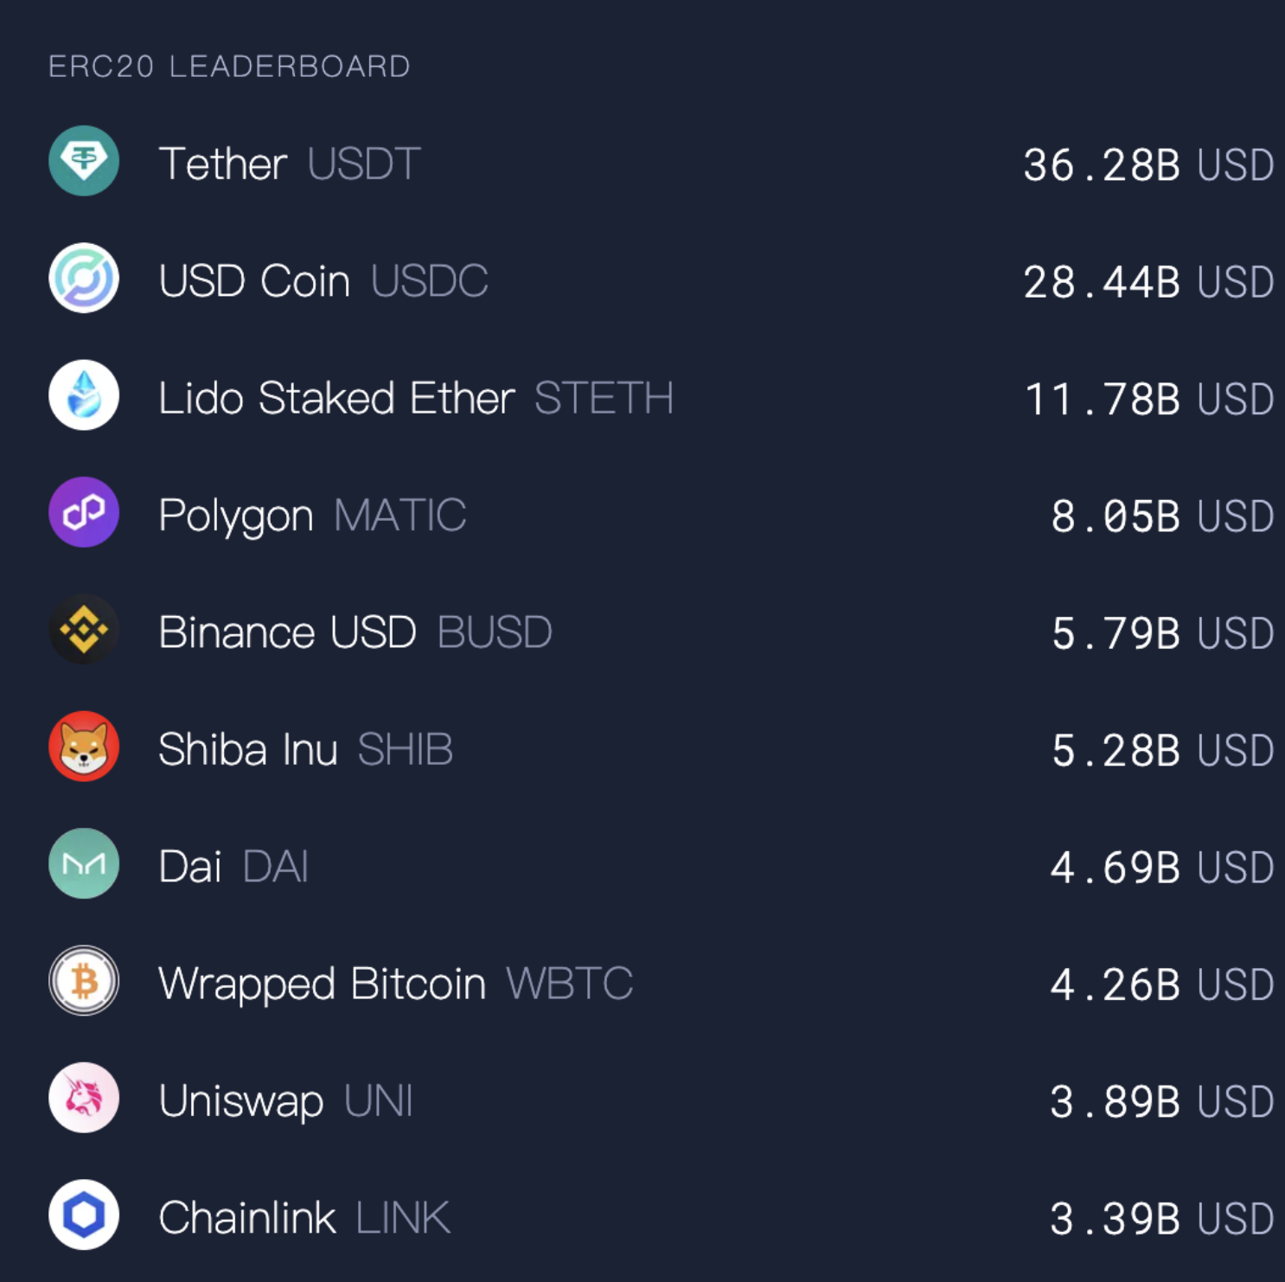Click the Lido Staked Ether icon
The width and height of the screenshot is (1285, 1282).
click(x=83, y=398)
